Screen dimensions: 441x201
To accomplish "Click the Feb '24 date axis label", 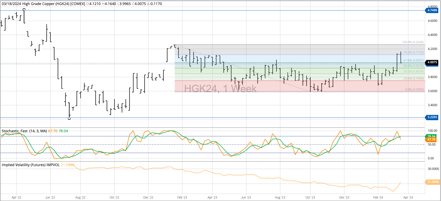I will (378, 197).
